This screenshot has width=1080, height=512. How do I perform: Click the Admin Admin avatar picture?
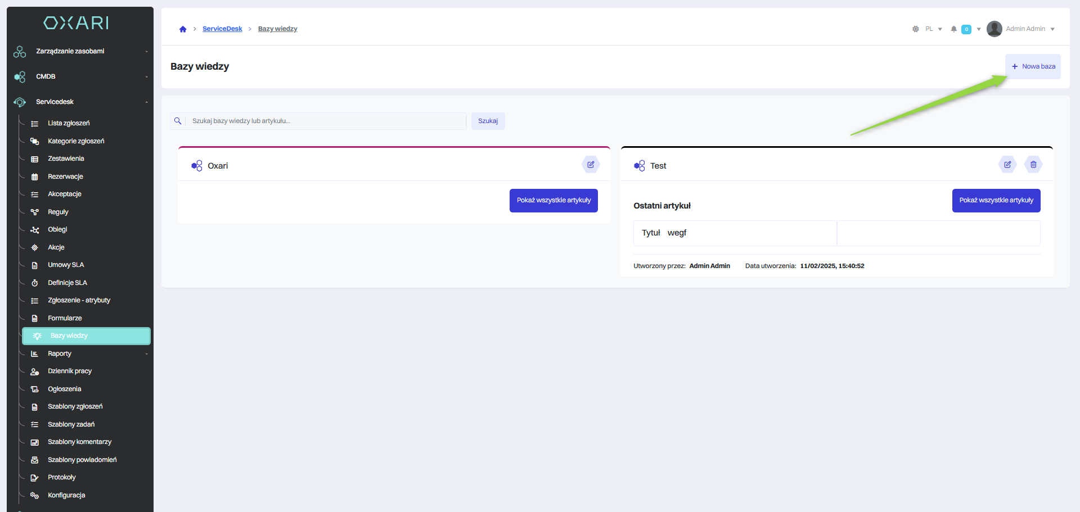[994, 29]
